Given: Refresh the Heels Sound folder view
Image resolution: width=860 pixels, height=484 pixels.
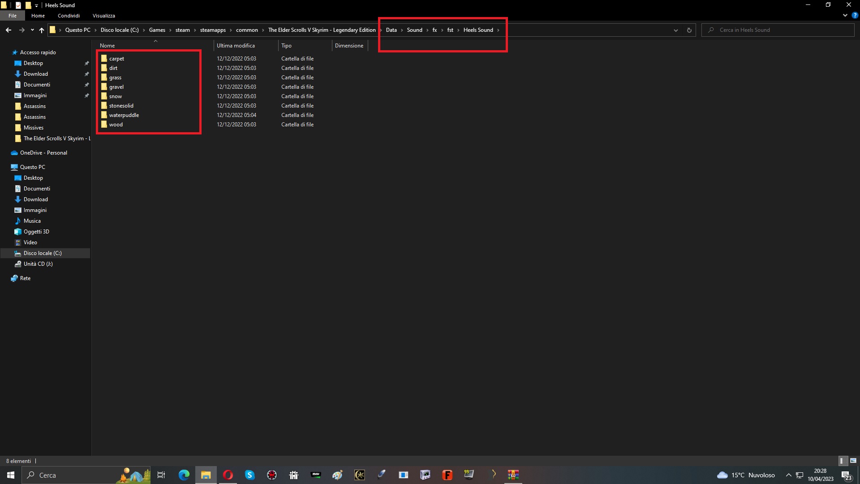Looking at the screenshot, I should click(689, 30).
